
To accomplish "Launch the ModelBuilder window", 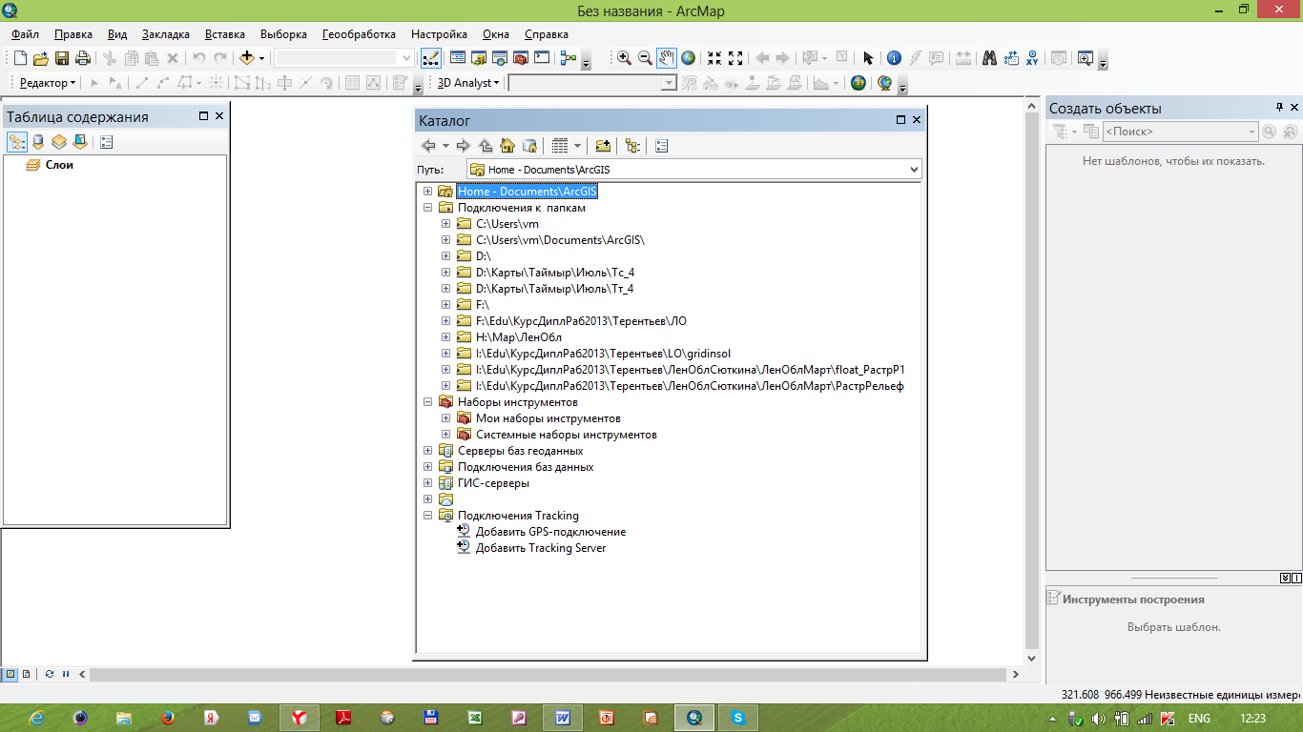I will (x=569, y=58).
